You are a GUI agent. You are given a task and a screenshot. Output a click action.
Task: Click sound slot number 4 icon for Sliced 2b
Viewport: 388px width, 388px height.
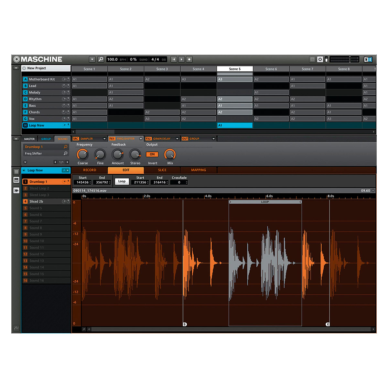pos(25,201)
